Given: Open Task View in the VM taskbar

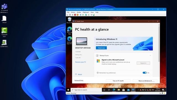Looking at the screenshot, I should (109, 90).
